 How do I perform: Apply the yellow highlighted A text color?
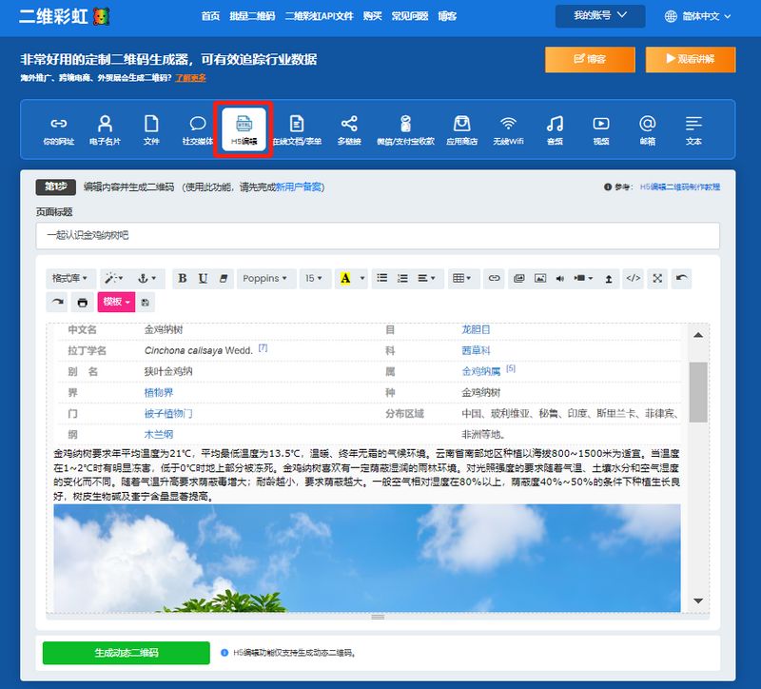[x=345, y=278]
